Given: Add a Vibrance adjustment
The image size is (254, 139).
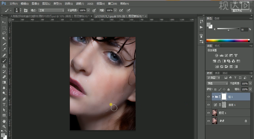Looking at the screenshot, I should [x=236, y=56].
